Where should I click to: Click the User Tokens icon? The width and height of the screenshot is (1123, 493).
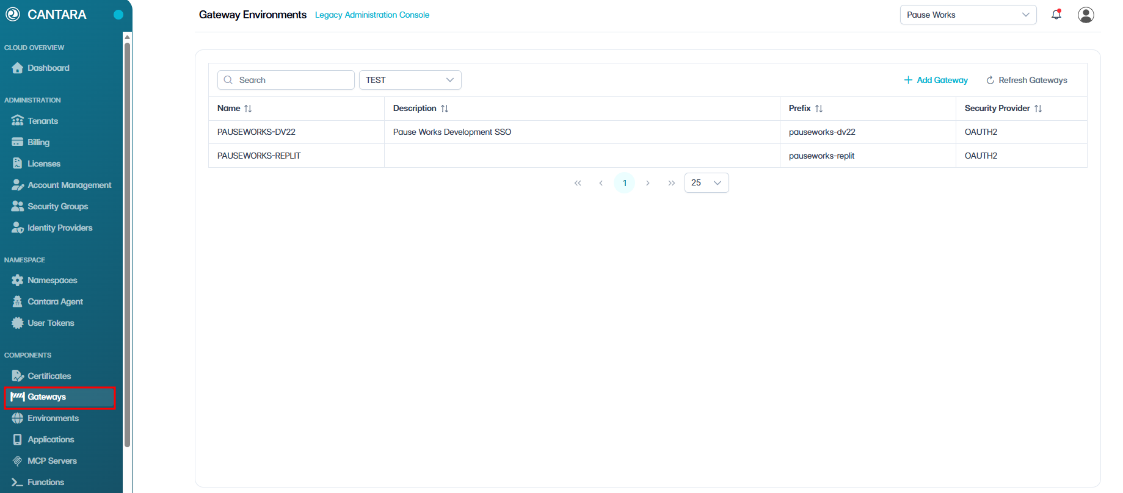(x=17, y=323)
